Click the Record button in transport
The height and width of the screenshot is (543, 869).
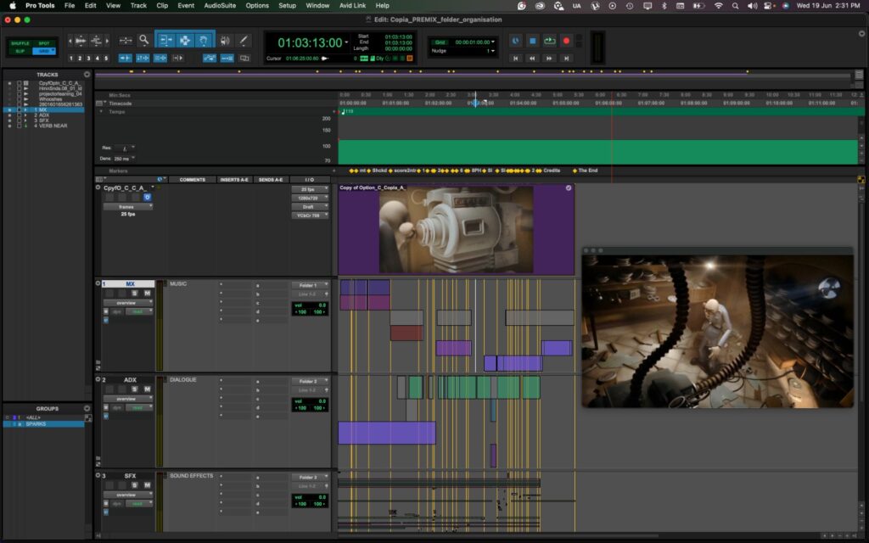(566, 41)
